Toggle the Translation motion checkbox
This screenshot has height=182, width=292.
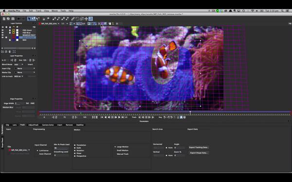[75, 145]
